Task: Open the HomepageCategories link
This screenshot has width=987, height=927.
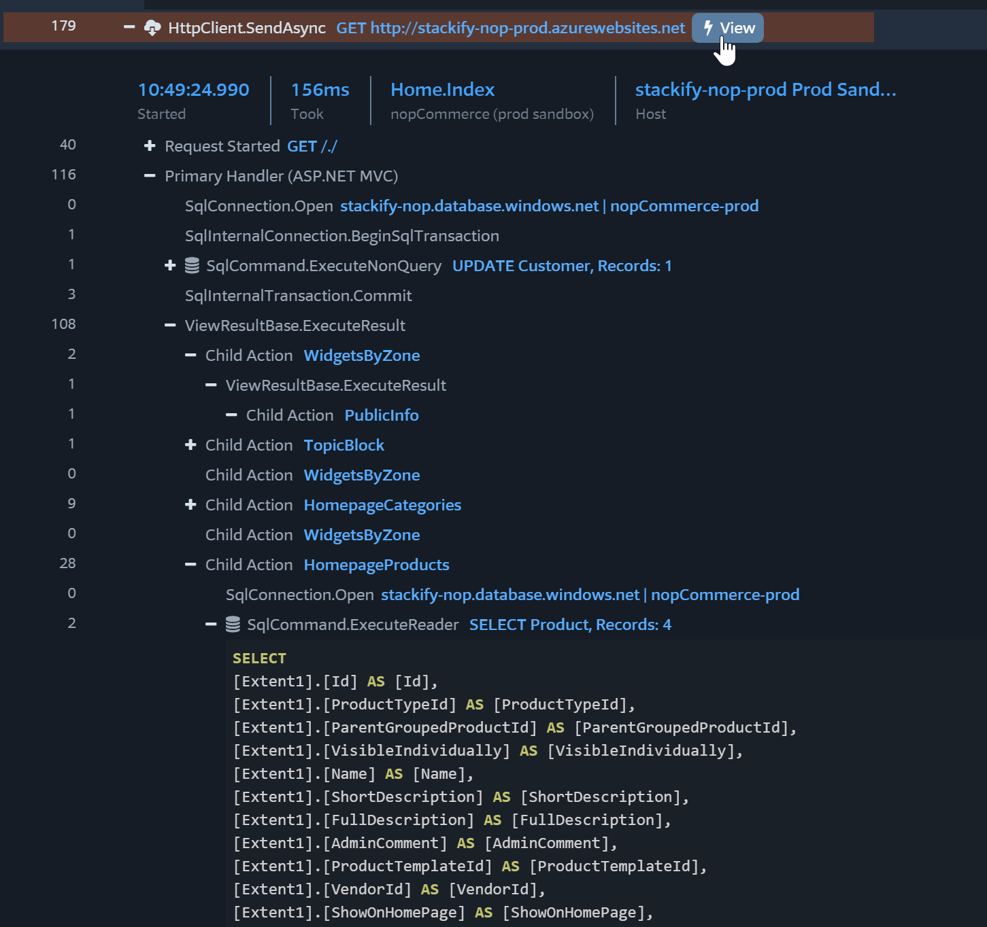Action: (x=382, y=505)
